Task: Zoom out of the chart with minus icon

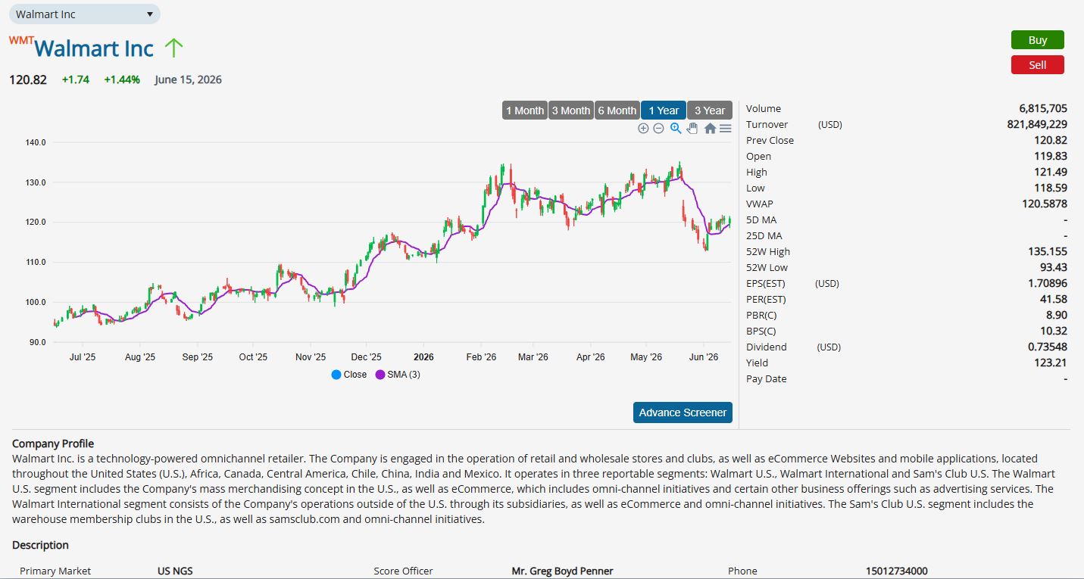Action: click(x=658, y=129)
